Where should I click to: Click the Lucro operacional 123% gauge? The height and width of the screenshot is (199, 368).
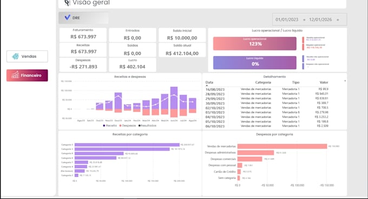255,43
